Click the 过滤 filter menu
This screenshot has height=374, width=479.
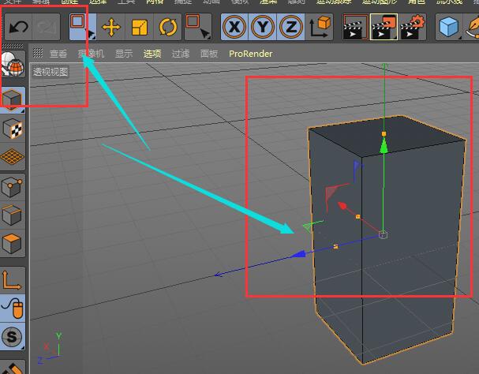(181, 54)
